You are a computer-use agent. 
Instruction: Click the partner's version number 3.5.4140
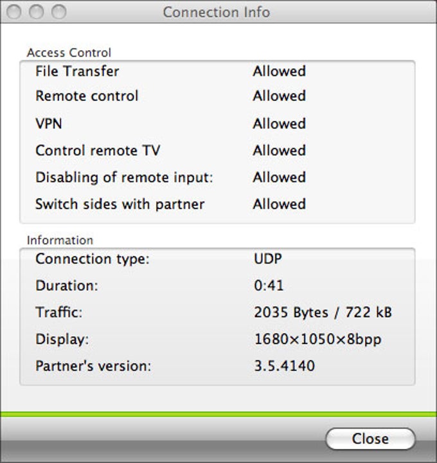[285, 367]
